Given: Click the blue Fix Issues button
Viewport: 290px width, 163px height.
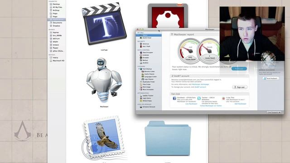Looking at the screenshot, I should click(239, 68).
